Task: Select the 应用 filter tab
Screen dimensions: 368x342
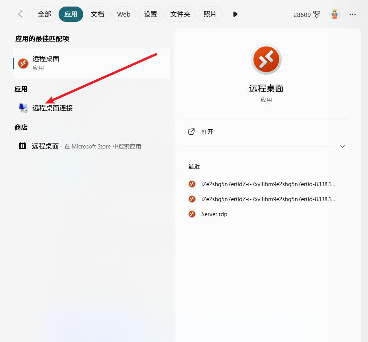Action: tap(71, 14)
